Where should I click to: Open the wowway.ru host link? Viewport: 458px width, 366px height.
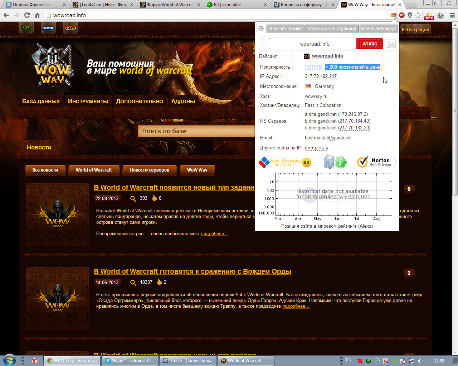click(316, 97)
